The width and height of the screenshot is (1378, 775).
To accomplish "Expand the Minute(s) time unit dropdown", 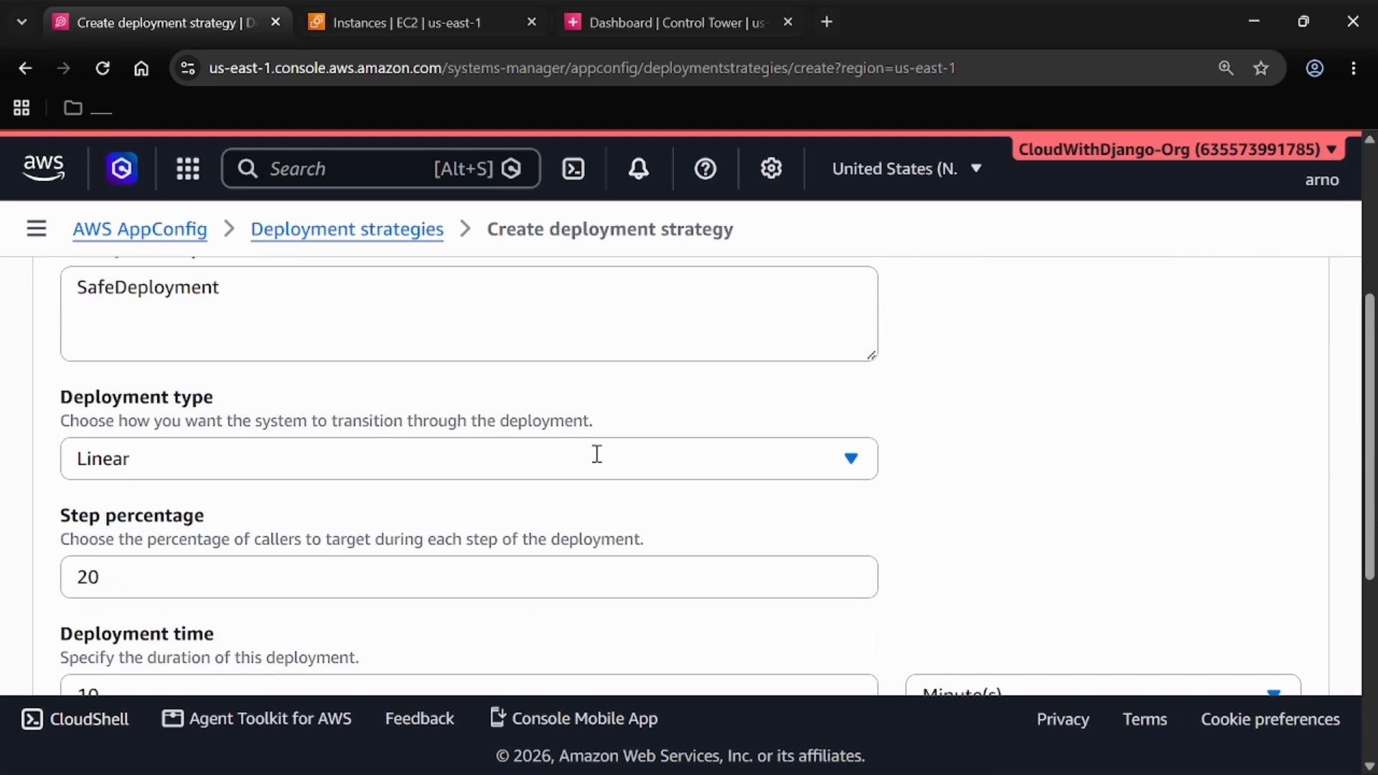I will tap(1103, 685).
